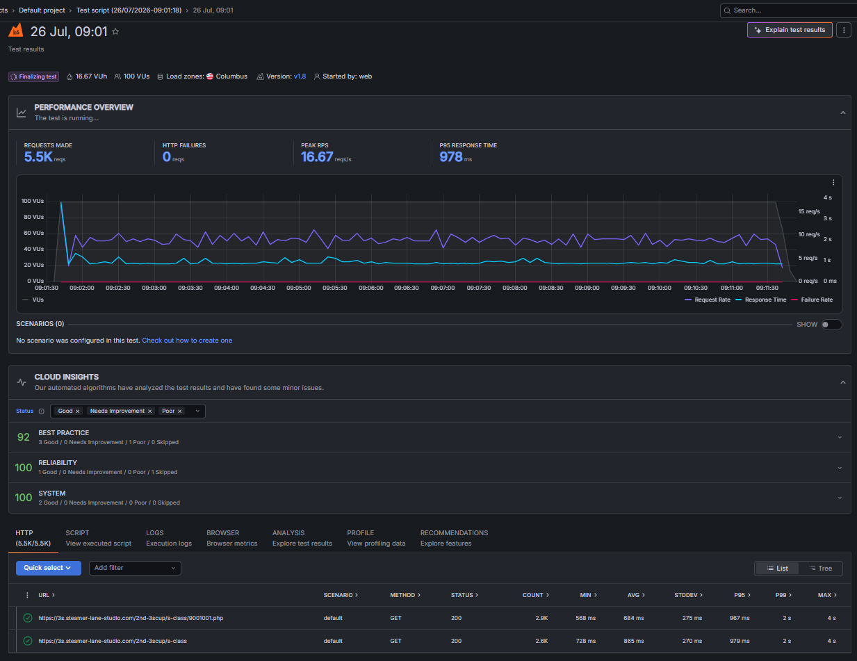The height and width of the screenshot is (661, 857).
Task: Click the 5.5K requests made value
Action: pos(38,157)
